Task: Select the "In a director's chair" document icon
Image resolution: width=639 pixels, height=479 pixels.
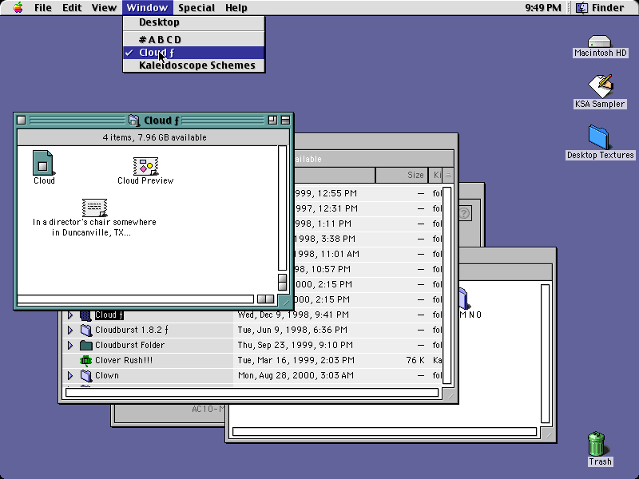Action: click(94, 208)
